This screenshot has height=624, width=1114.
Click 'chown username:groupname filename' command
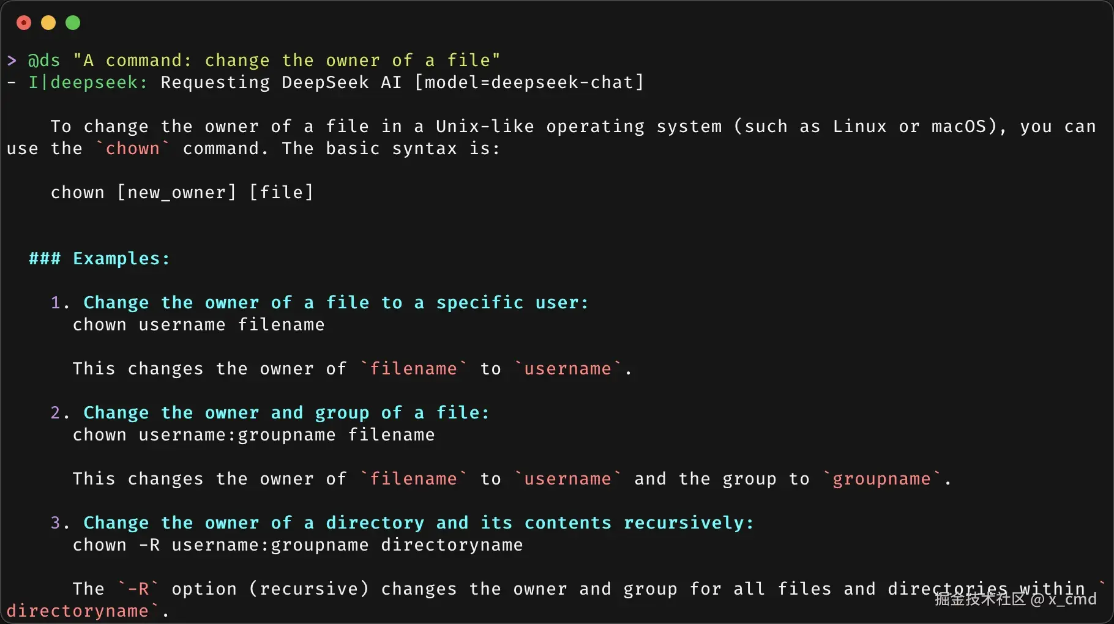tap(254, 435)
